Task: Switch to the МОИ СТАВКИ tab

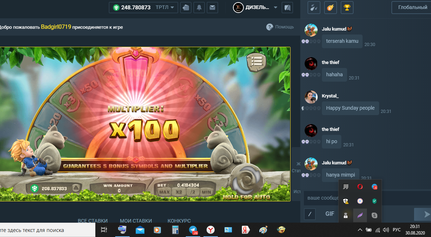Action: point(136,221)
